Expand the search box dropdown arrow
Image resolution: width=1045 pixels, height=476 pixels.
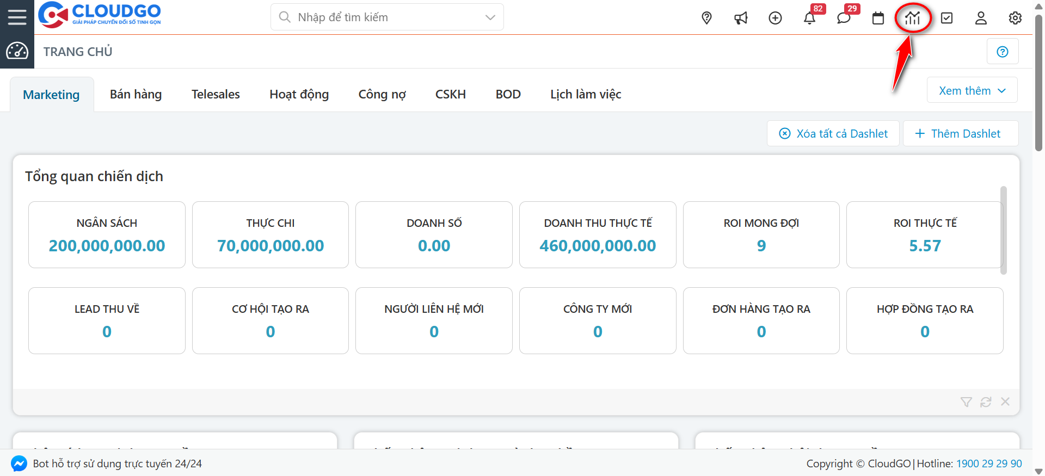pos(490,17)
